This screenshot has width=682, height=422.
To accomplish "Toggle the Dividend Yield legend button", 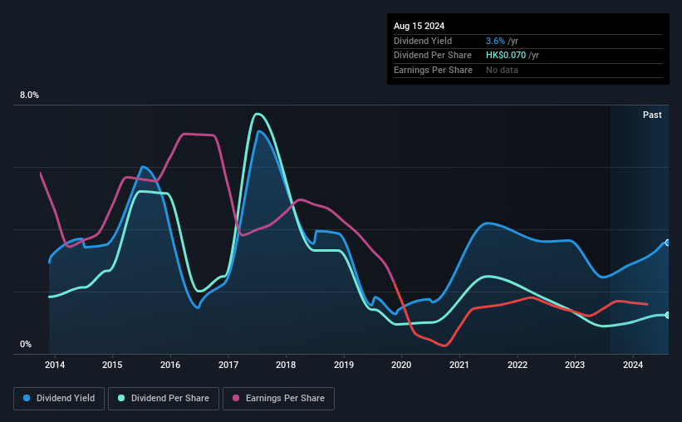I will click(x=59, y=399).
